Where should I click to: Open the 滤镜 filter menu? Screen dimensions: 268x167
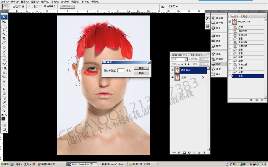[55, 1]
